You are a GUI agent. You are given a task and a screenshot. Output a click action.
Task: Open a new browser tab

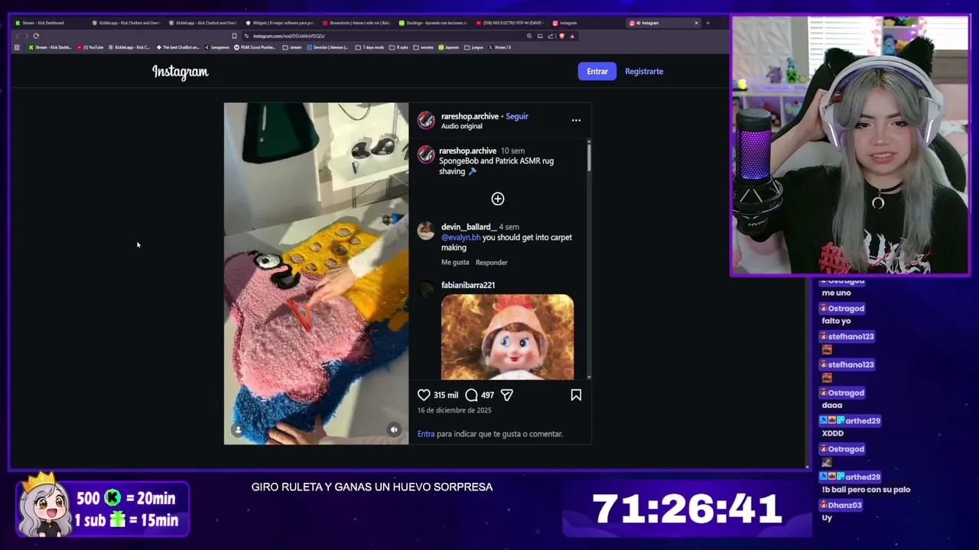click(707, 23)
